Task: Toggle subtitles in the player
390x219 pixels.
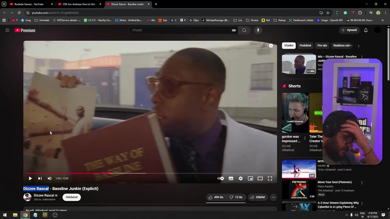Action: coord(231,179)
